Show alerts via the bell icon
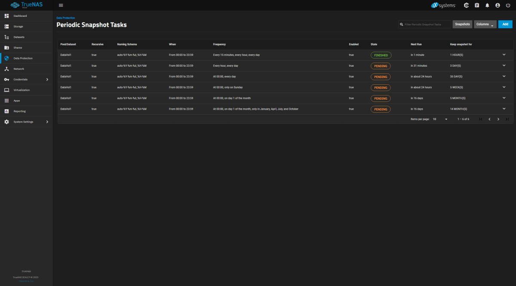 point(487,5)
